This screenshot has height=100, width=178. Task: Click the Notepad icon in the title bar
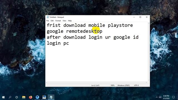(48, 17)
